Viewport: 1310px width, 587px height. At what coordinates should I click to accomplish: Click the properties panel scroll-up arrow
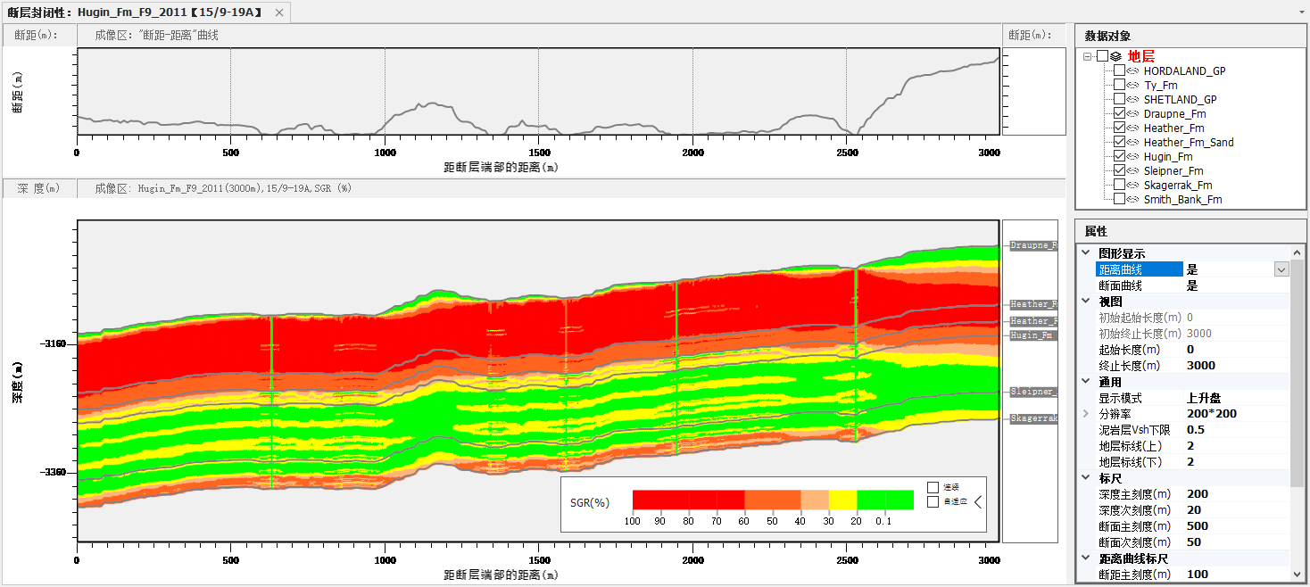(1298, 253)
